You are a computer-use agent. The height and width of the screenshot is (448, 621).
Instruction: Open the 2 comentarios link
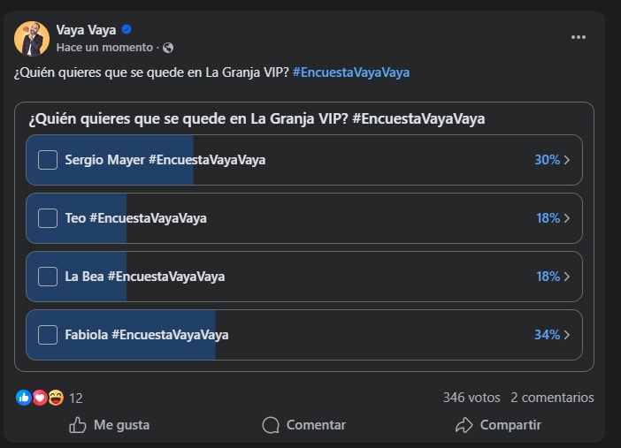click(x=552, y=398)
